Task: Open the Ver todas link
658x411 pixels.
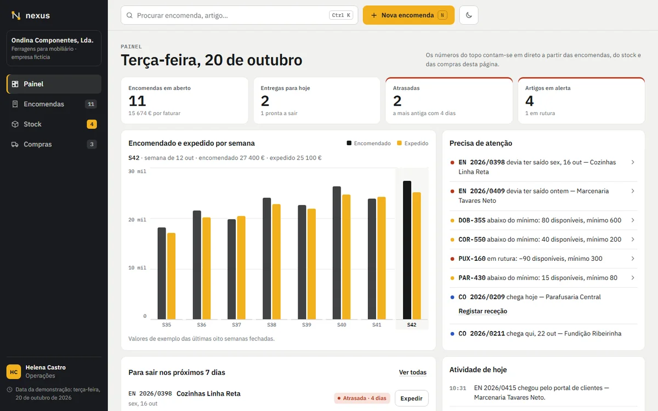Action: pyautogui.click(x=413, y=373)
